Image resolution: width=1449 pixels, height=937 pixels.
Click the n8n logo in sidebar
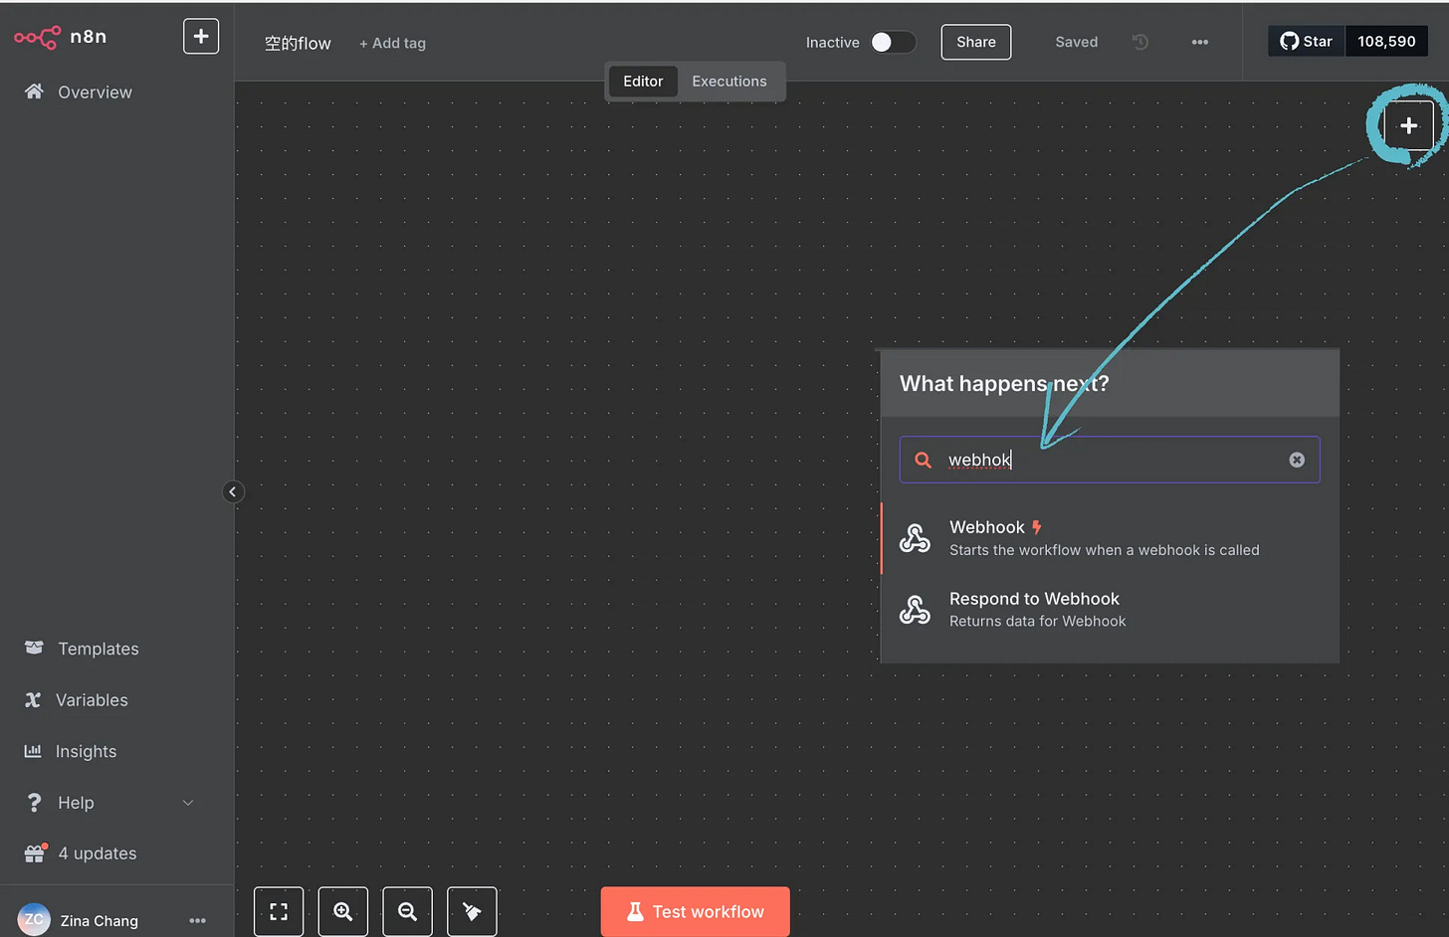60,37
